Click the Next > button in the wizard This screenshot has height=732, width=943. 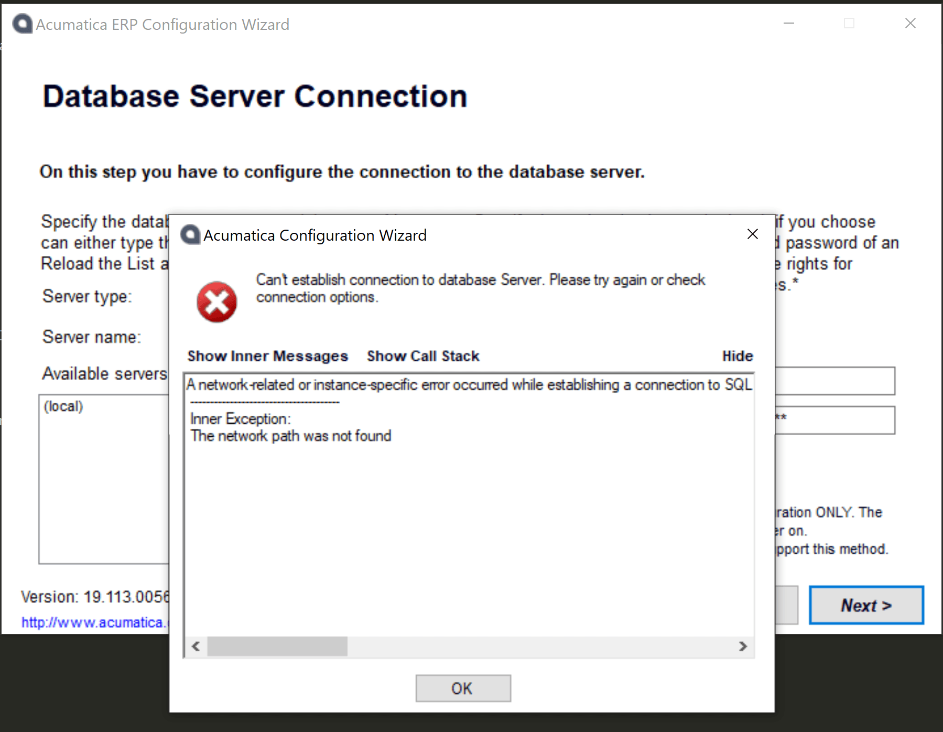tap(866, 605)
